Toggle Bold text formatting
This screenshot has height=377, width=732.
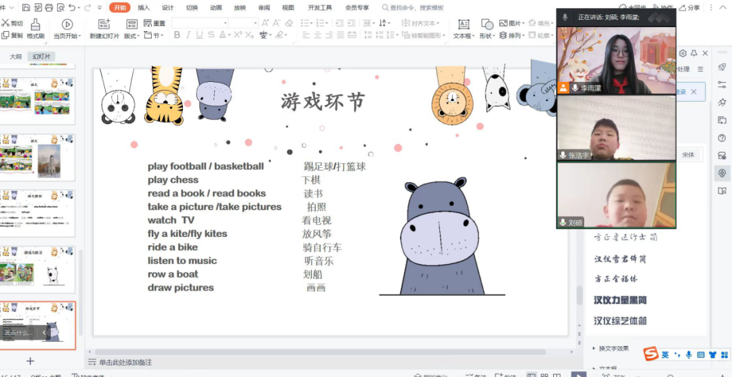point(177,35)
